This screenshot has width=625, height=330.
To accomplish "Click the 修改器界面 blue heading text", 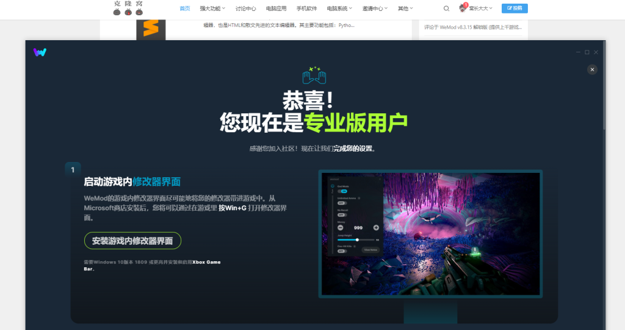I will 156,181.
